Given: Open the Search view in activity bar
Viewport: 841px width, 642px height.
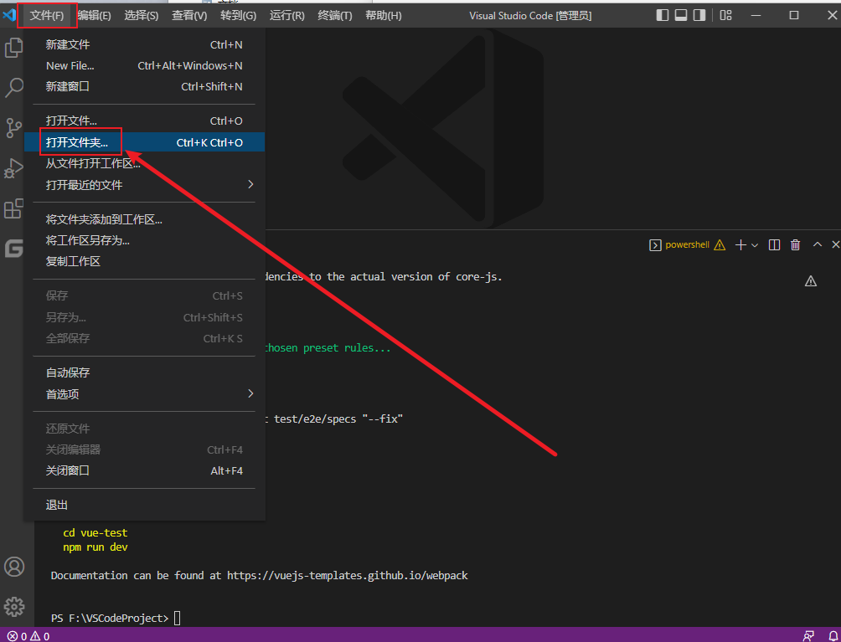Looking at the screenshot, I should [x=14, y=87].
